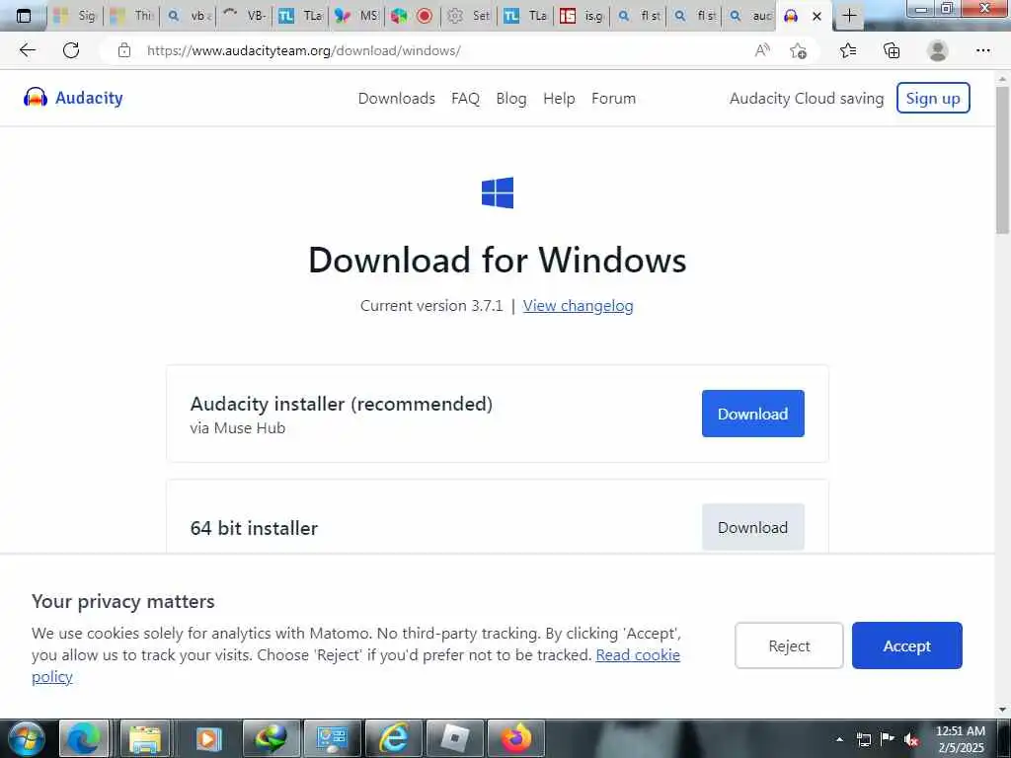Show hidden tray icons arrow
Screen dimensions: 1011x758
click(x=839, y=739)
